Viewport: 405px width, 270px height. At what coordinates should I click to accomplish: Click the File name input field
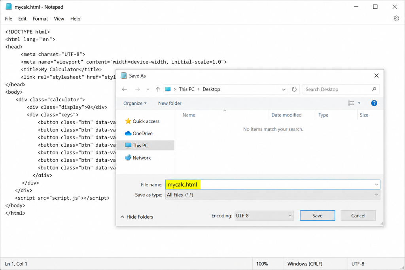tap(273, 185)
